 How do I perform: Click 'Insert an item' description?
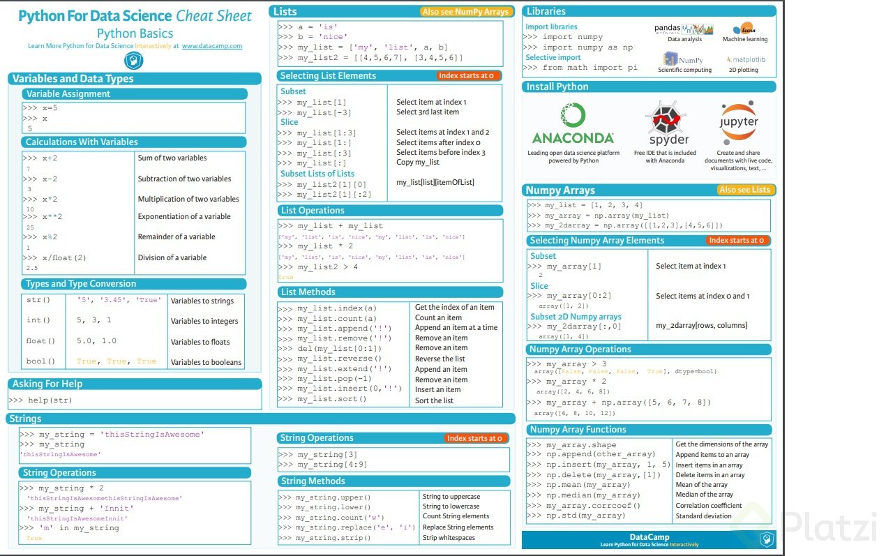437,390
